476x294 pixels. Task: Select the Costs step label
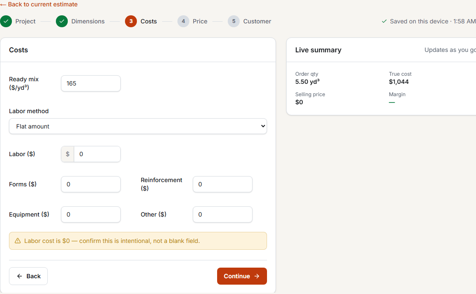(x=149, y=21)
